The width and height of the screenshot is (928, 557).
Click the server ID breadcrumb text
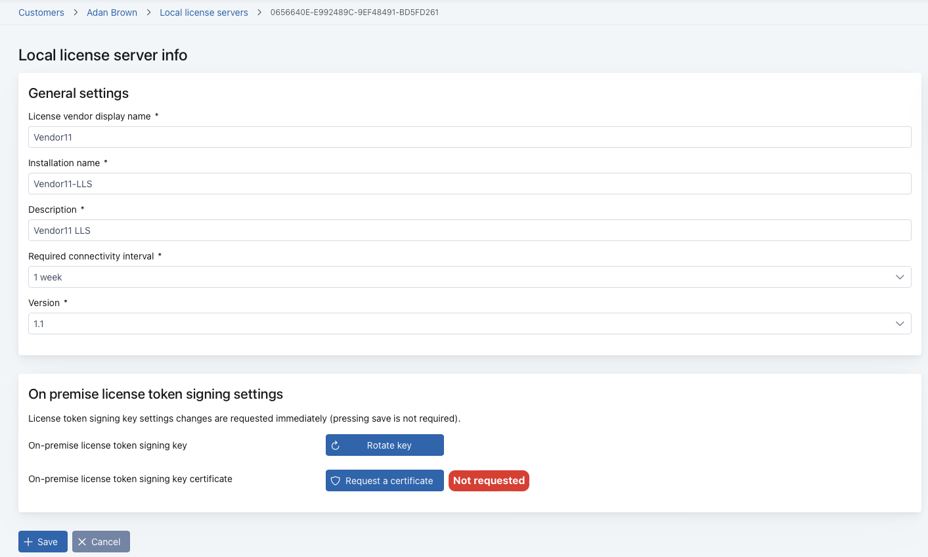point(355,12)
